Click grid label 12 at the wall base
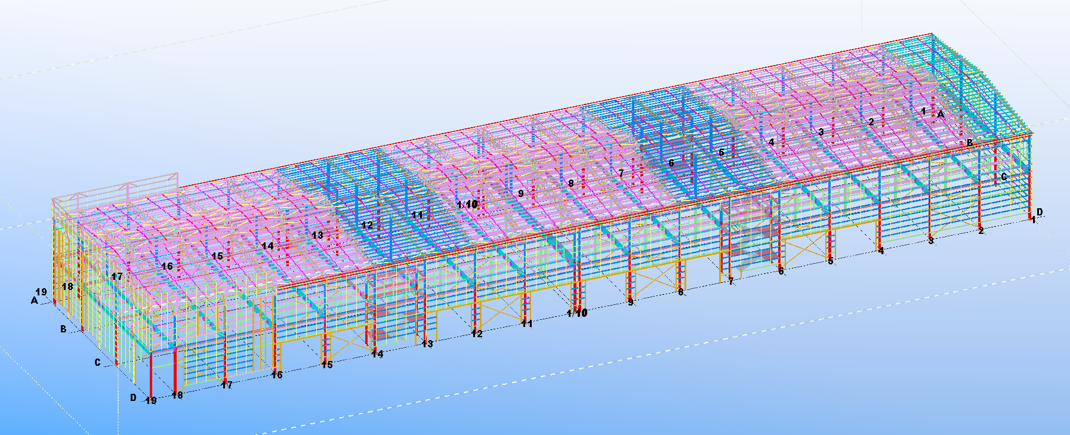 point(476,334)
